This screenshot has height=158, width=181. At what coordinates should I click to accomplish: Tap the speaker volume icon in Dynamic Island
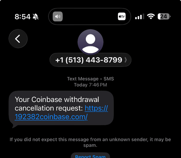point(58,16)
